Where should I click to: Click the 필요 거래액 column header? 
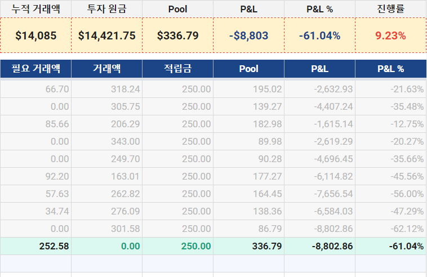pos(35,69)
